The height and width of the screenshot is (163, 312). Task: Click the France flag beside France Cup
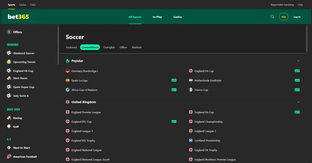(x=191, y=90)
